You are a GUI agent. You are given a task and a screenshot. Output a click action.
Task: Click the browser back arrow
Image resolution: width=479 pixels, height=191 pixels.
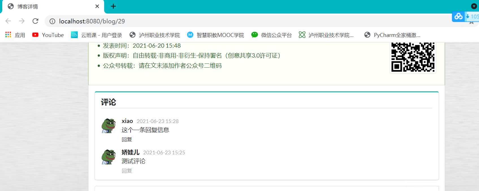tap(8, 21)
